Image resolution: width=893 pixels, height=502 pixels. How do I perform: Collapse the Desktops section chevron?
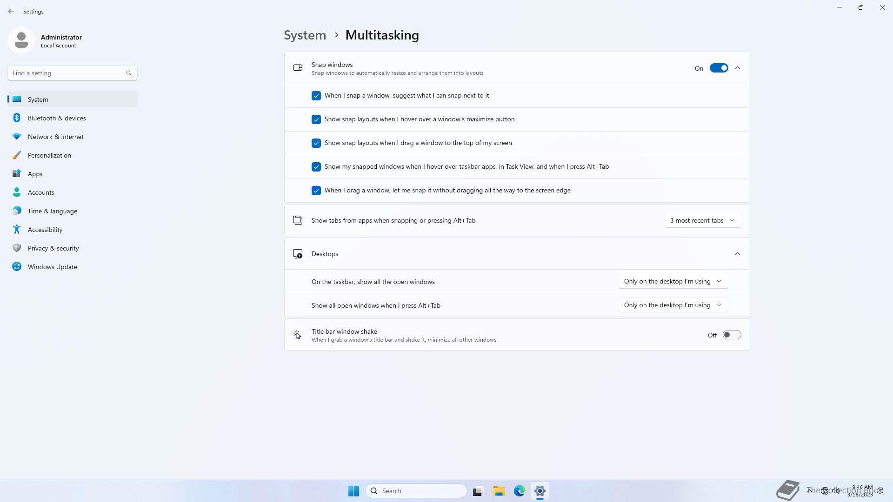pyautogui.click(x=738, y=254)
